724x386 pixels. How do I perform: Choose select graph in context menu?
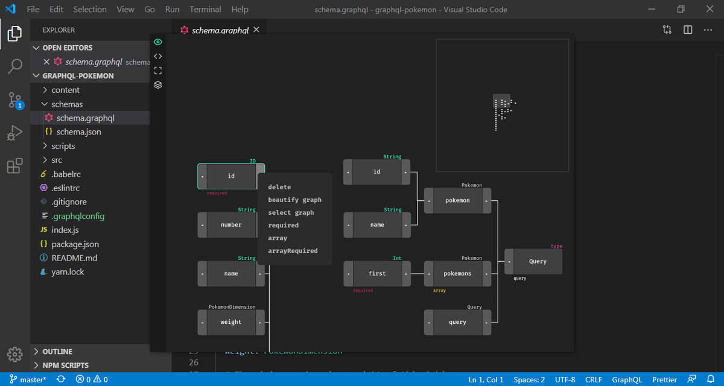point(291,212)
